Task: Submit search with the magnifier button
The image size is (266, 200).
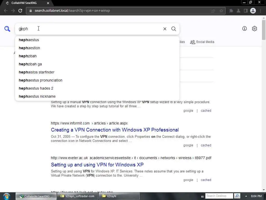Action: (x=174, y=29)
